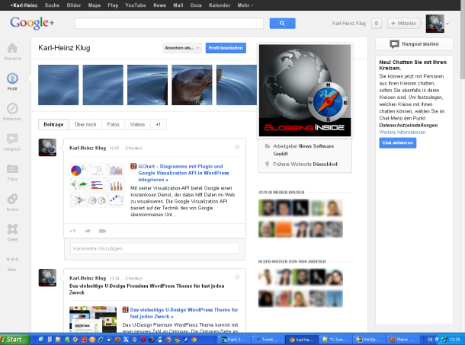This screenshot has height=345, width=465.
Task: Open account menu arrow beside avatar
Action: [447, 24]
